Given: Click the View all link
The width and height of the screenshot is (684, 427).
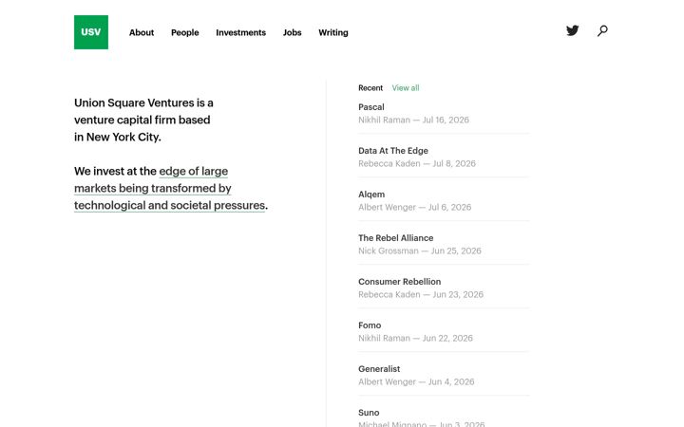Looking at the screenshot, I should pyautogui.click(x=406, y=88).
